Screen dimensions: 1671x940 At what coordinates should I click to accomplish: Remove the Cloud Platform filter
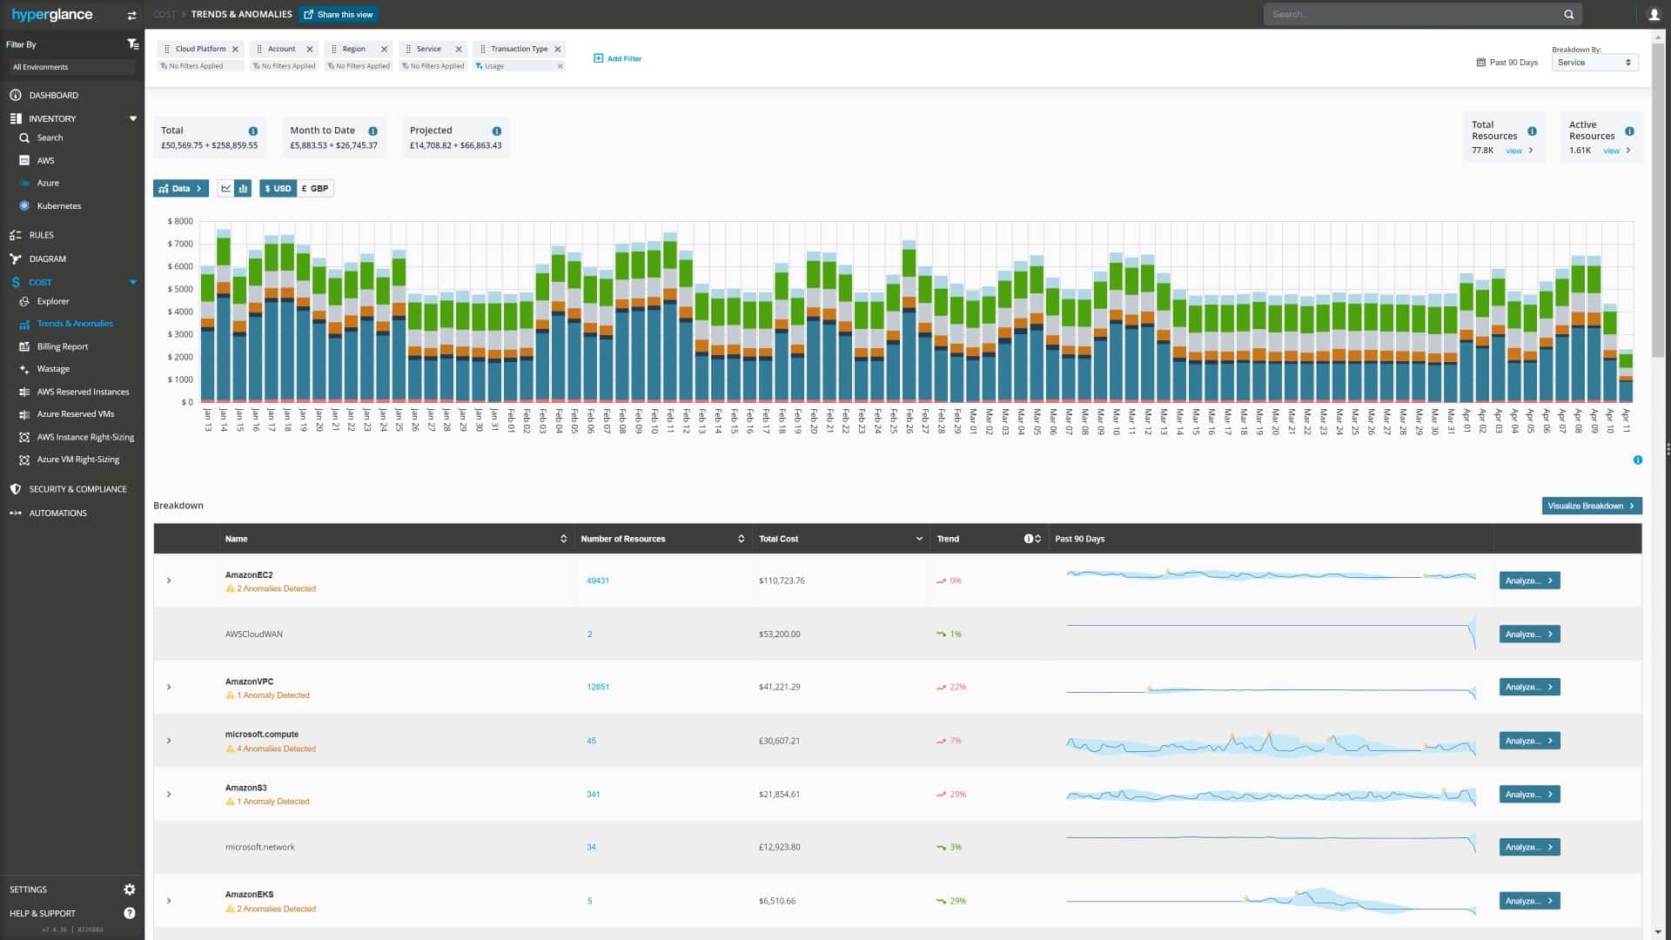click(235, 50)
